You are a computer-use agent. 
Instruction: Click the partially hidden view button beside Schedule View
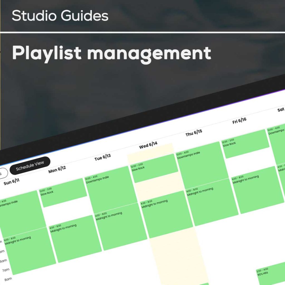(2, 173)
